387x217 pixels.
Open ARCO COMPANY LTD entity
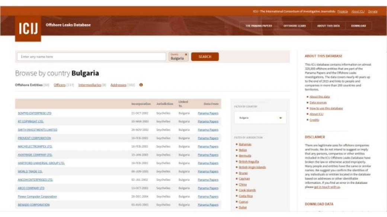(x=31, y=188)
